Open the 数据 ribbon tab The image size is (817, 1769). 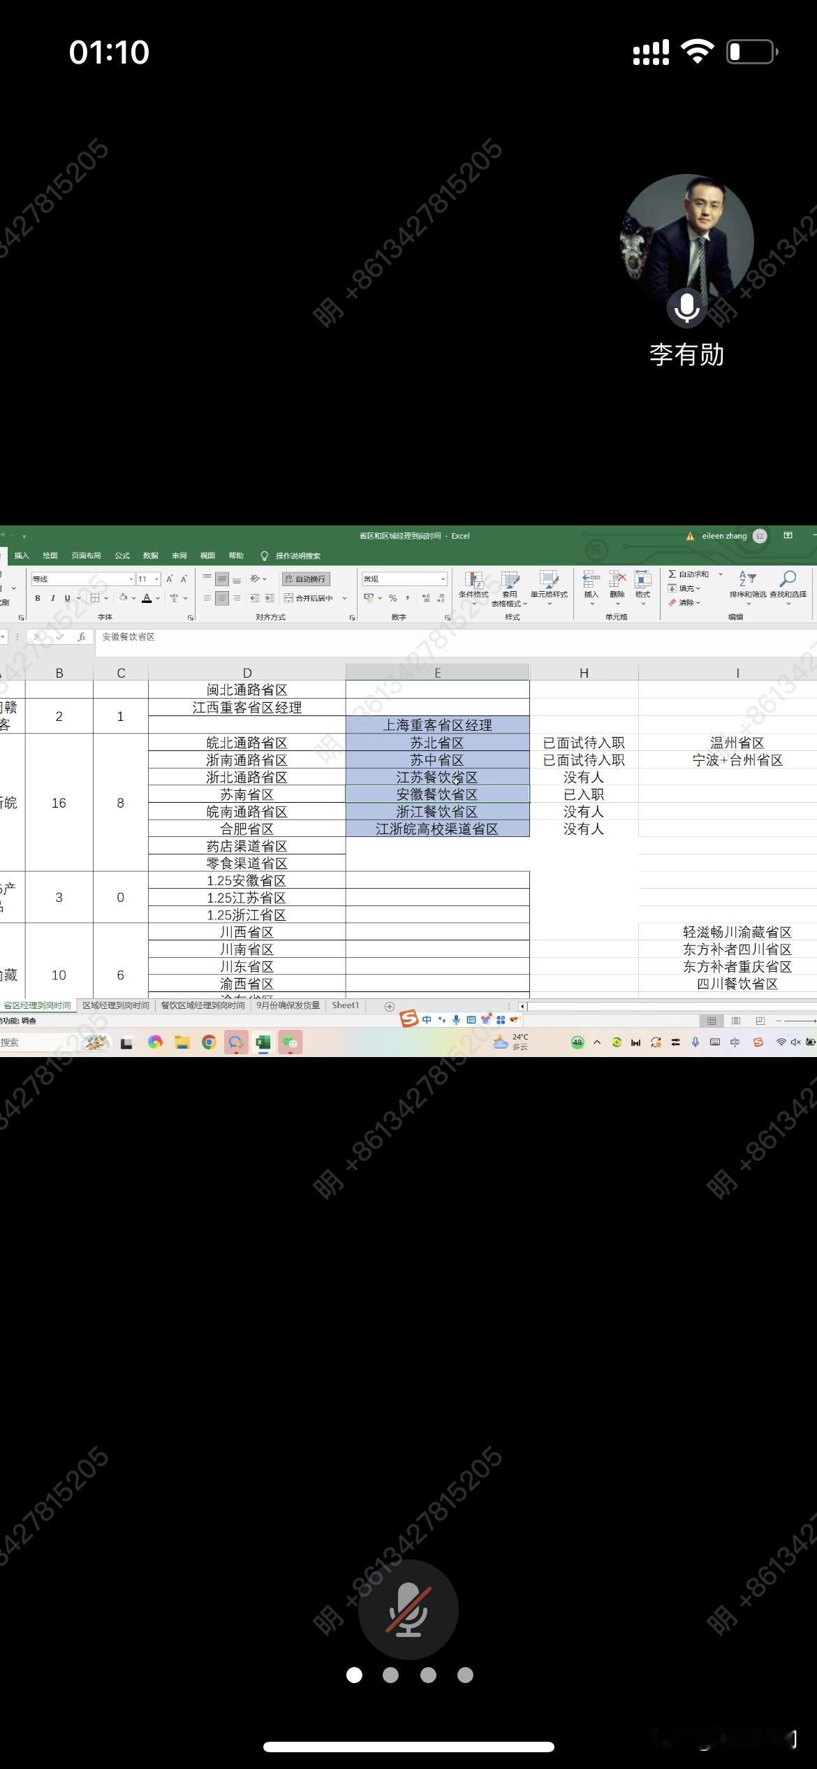click(x=150, y=555)
